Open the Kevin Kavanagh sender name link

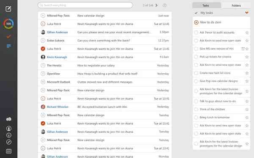[57, 57]
